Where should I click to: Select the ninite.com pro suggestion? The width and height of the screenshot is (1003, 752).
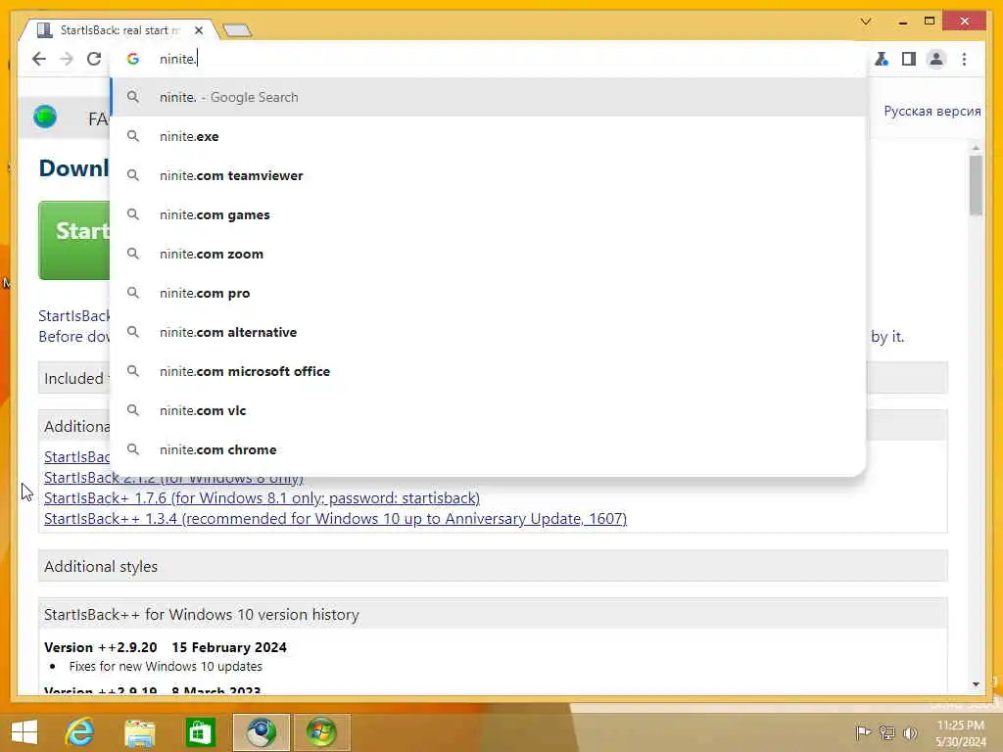coord(488,293)
